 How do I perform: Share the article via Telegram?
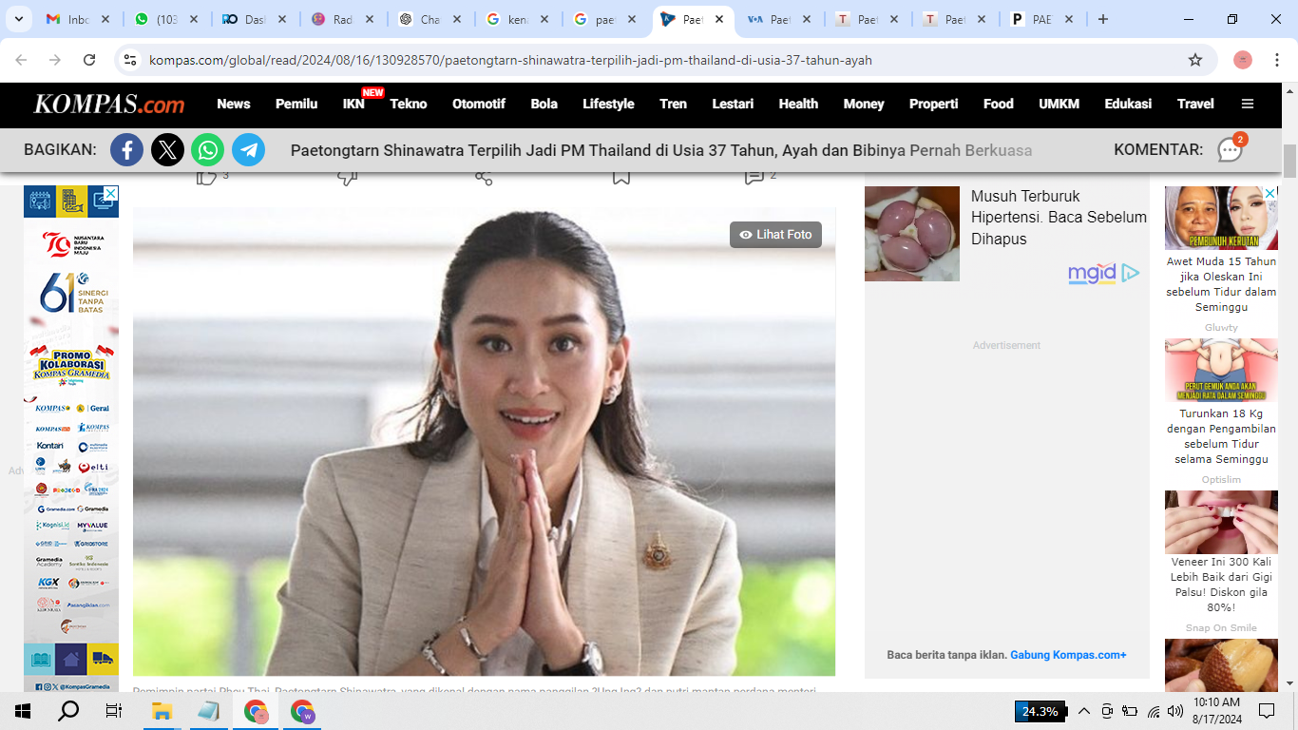click(249, 150)
